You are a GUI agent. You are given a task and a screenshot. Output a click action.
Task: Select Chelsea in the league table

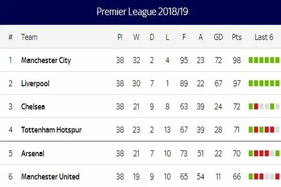(x=33, y=107)
